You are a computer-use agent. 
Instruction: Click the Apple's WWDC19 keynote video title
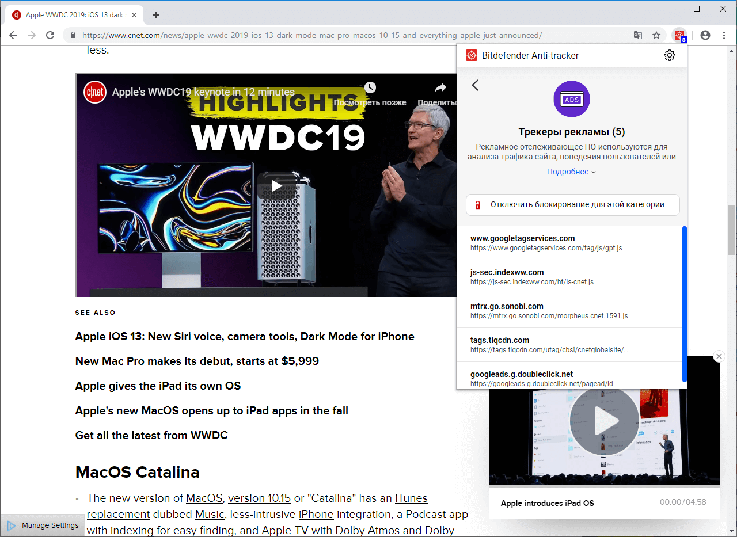[203, 92]
